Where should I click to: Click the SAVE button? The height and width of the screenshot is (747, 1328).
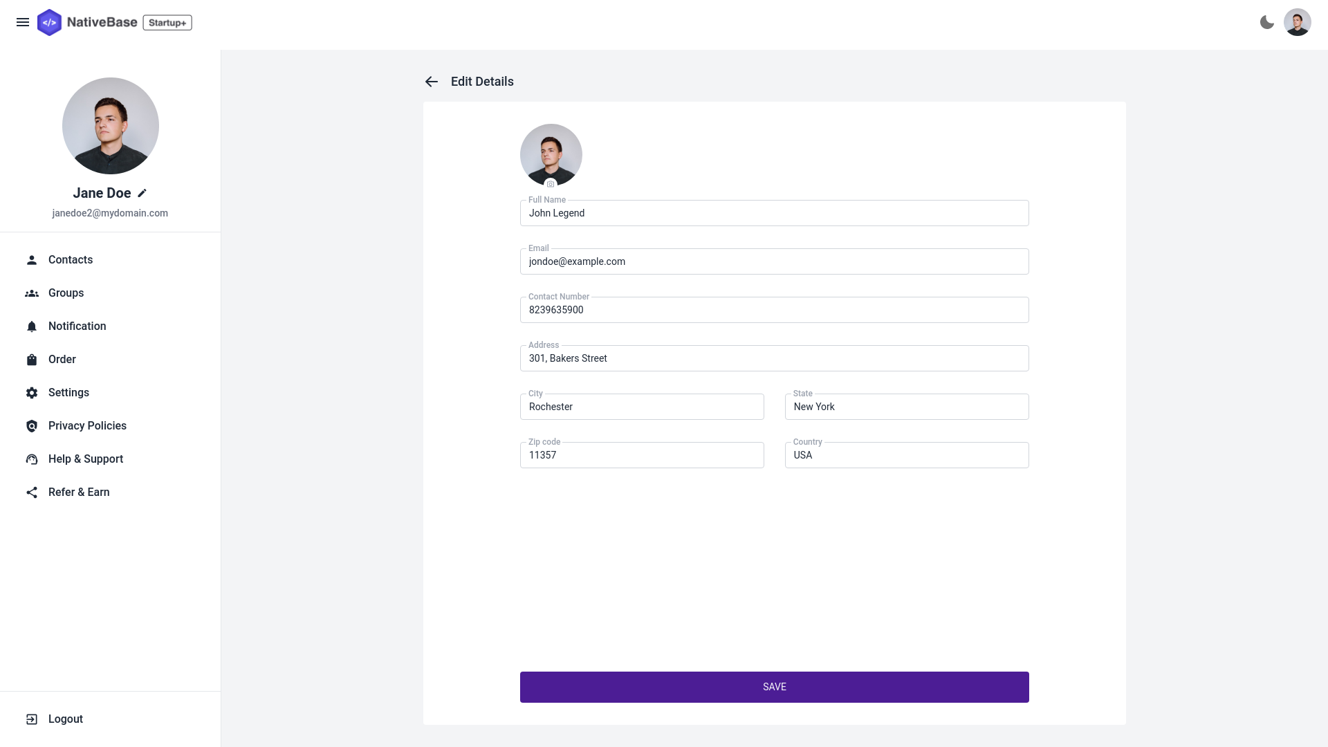[x=775, y=687]
